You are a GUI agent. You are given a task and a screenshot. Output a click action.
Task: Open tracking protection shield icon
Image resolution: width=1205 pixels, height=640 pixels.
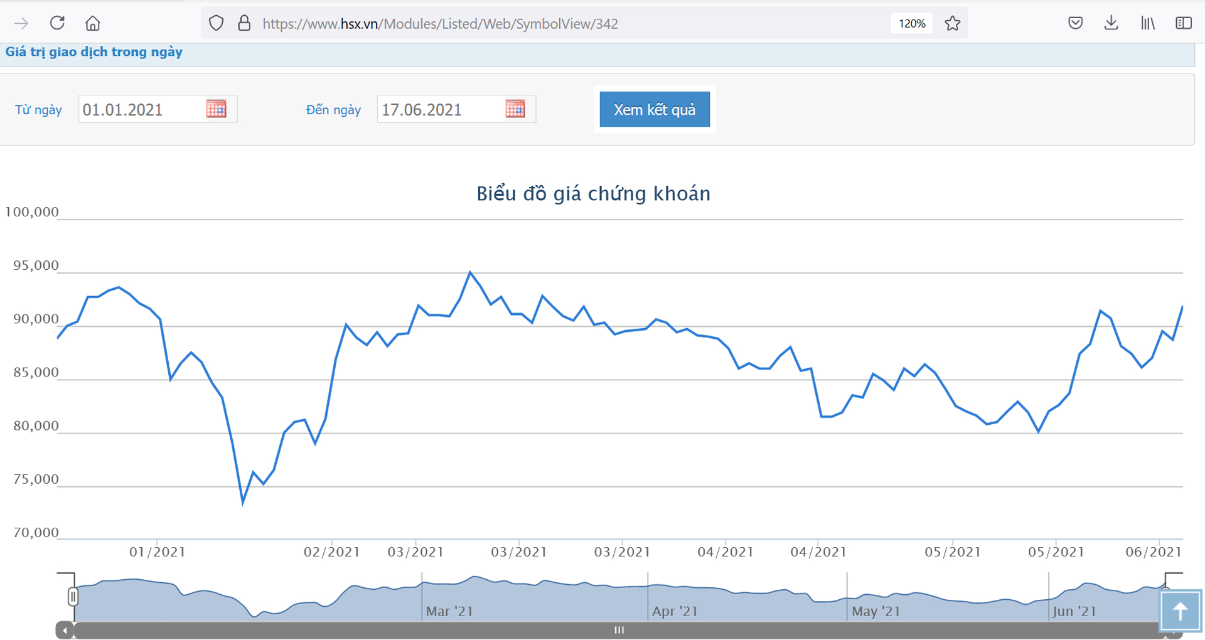point(216,24)
